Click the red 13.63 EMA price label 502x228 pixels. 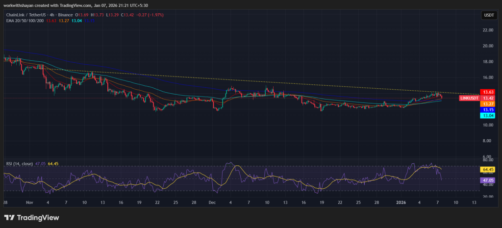pyautogui.click(x=488, y=92)
